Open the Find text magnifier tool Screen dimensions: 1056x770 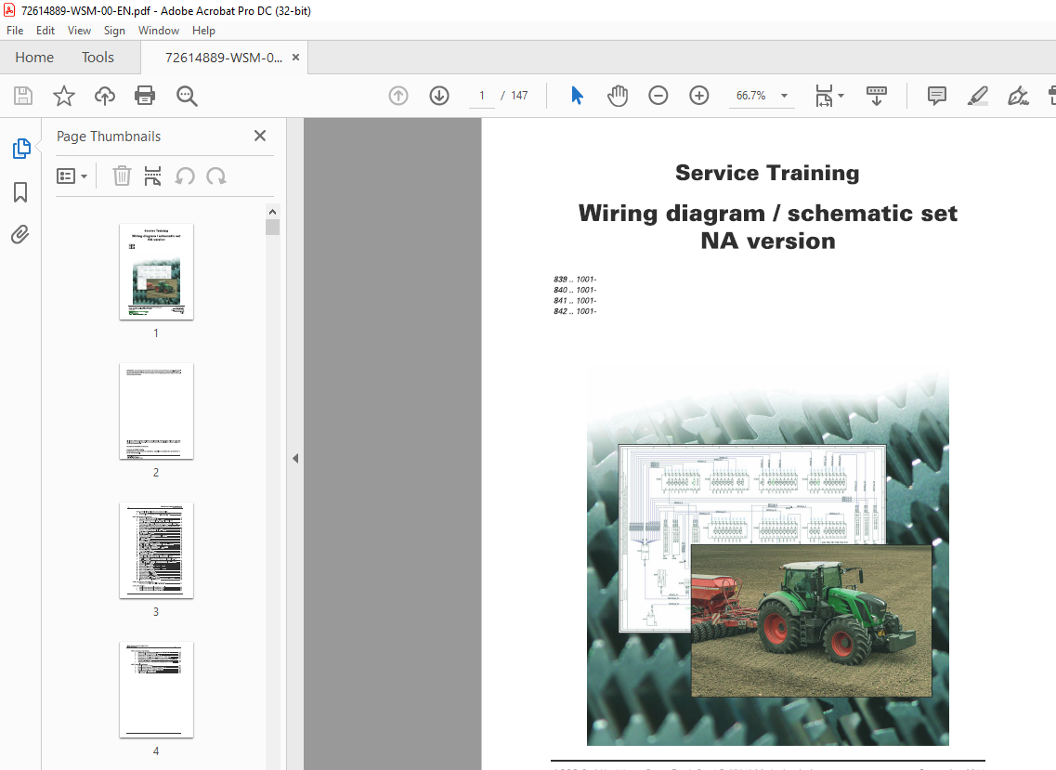click(x=187, y=97)
